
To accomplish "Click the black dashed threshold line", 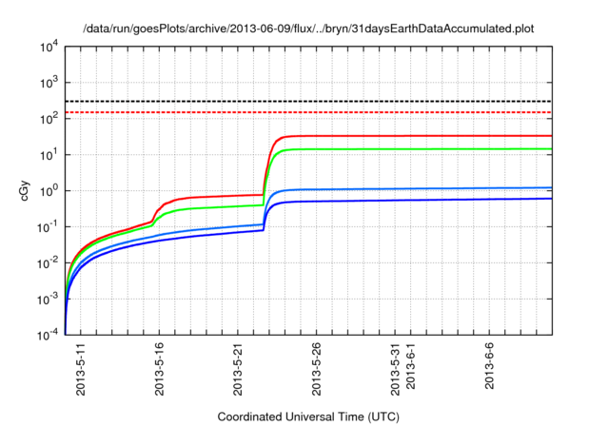I will (308, 101).
